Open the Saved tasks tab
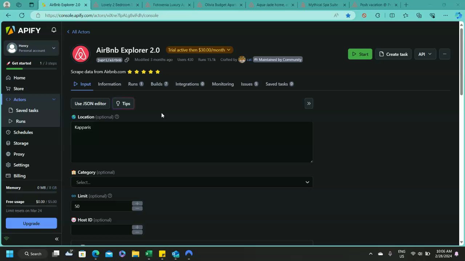 pos(279,84)
